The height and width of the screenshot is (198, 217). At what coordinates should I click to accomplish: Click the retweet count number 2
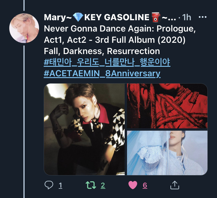103,185
